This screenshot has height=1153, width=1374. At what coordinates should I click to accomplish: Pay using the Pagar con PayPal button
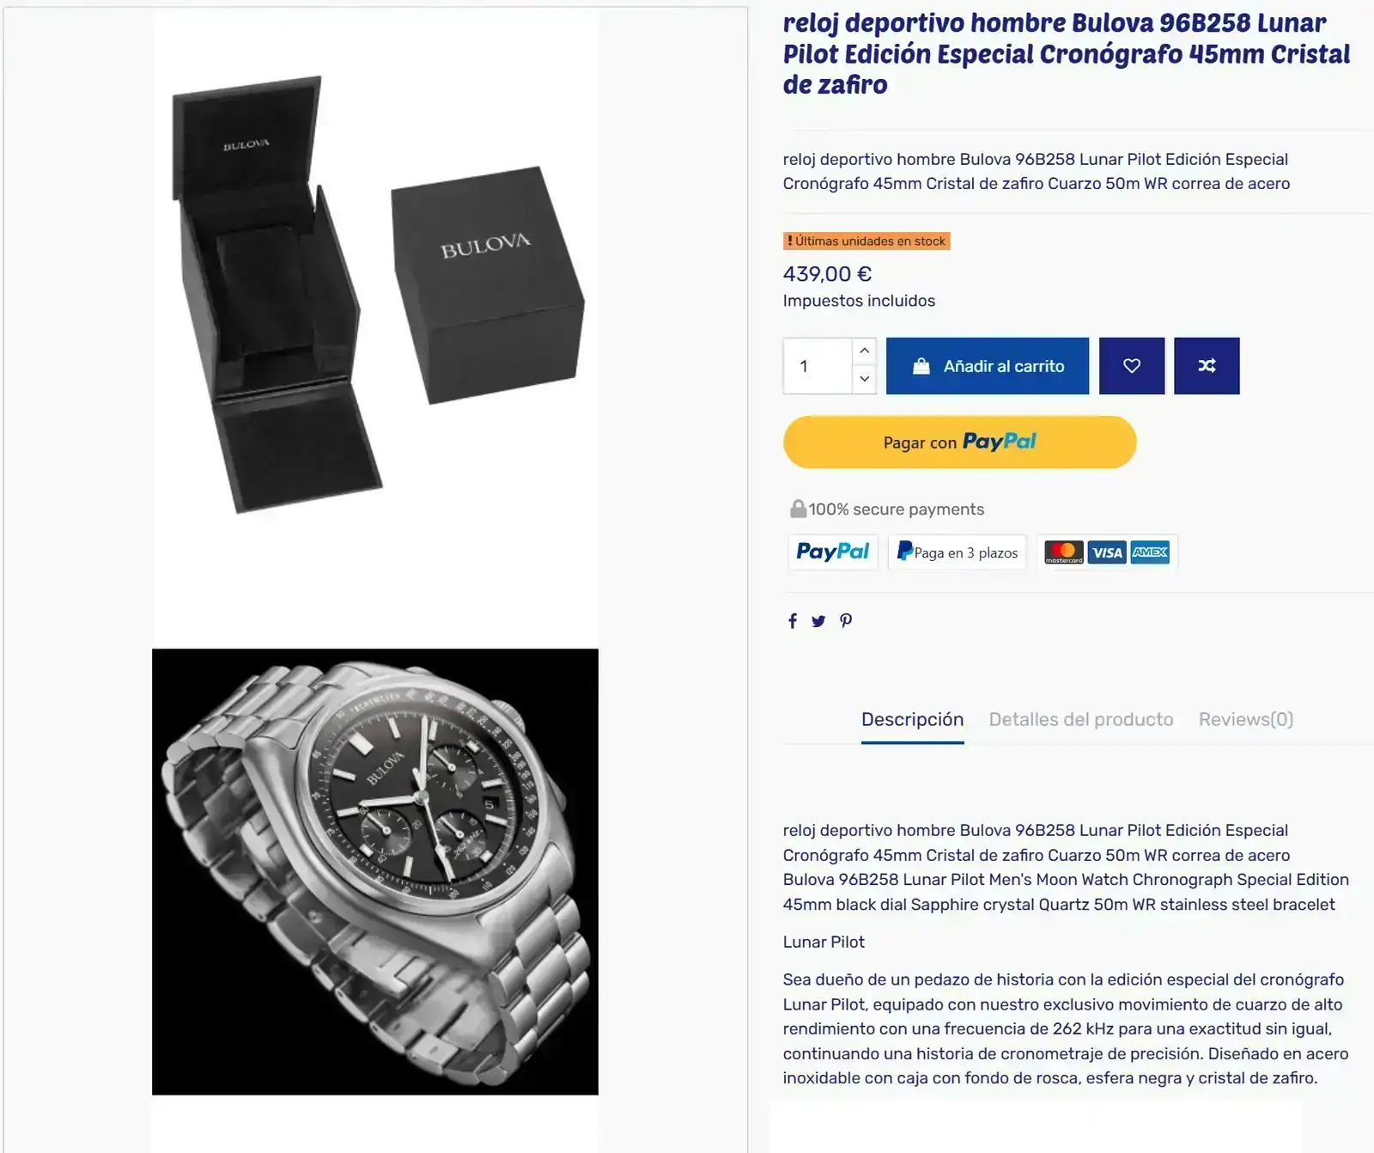pyautogui.click(x=959, y=442)
